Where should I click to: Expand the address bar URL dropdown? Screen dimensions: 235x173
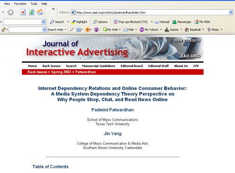tap(231, 12)
